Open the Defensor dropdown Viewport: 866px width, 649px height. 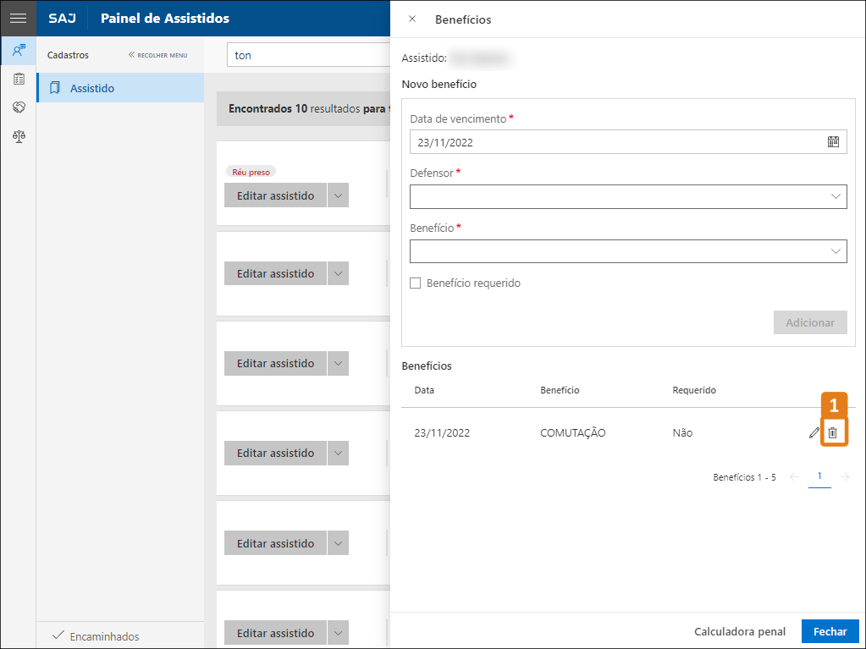pyautogui.click(x=628, y=196)
